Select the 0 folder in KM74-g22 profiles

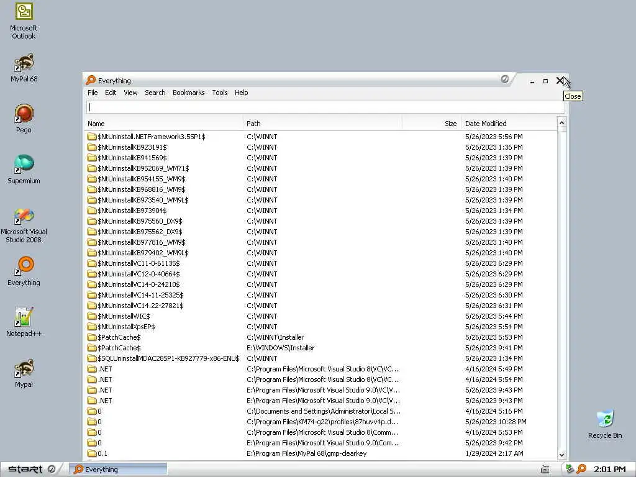click(321, 422)
